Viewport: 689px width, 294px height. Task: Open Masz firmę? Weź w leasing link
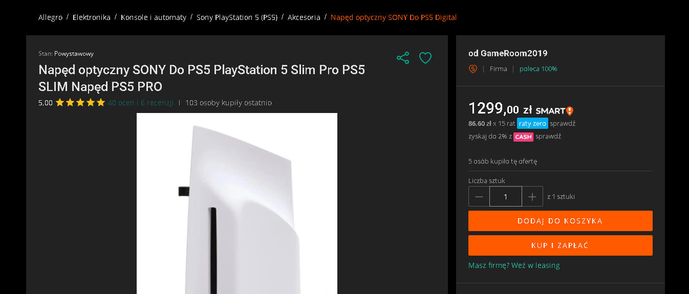[x=514, y=265]
